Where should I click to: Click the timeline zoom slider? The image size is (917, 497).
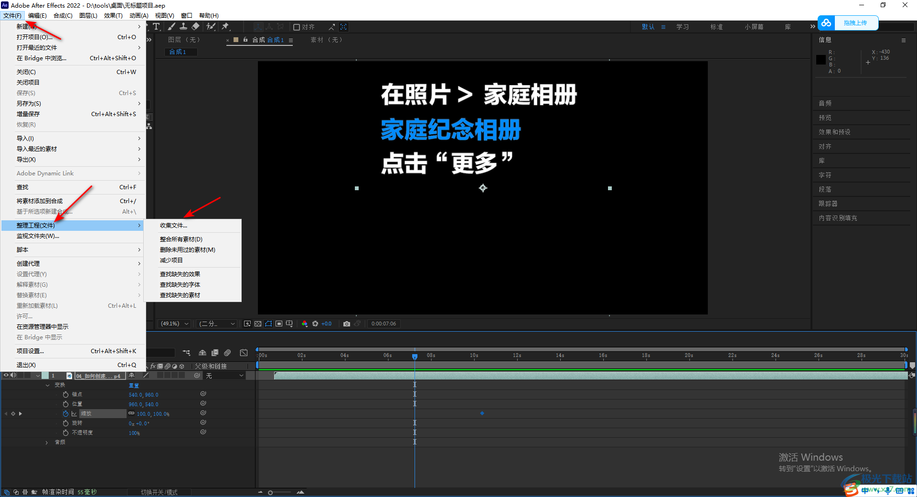pos(280,492)
